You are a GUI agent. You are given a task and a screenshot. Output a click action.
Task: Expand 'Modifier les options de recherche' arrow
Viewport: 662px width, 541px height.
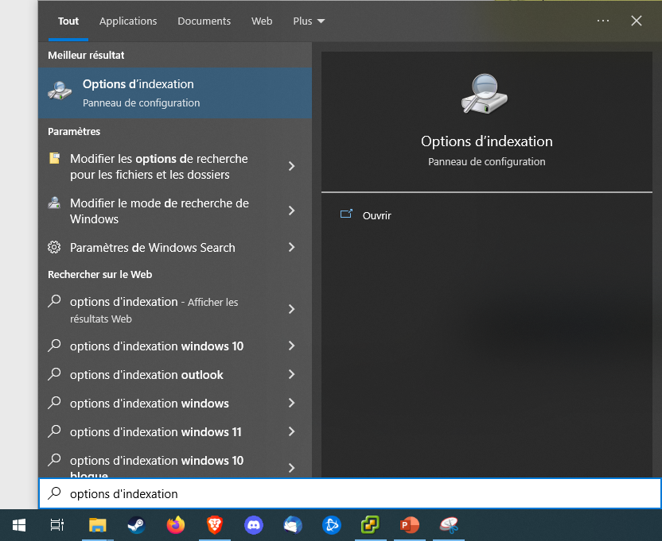pyautogui.click(x=291, y=166)
